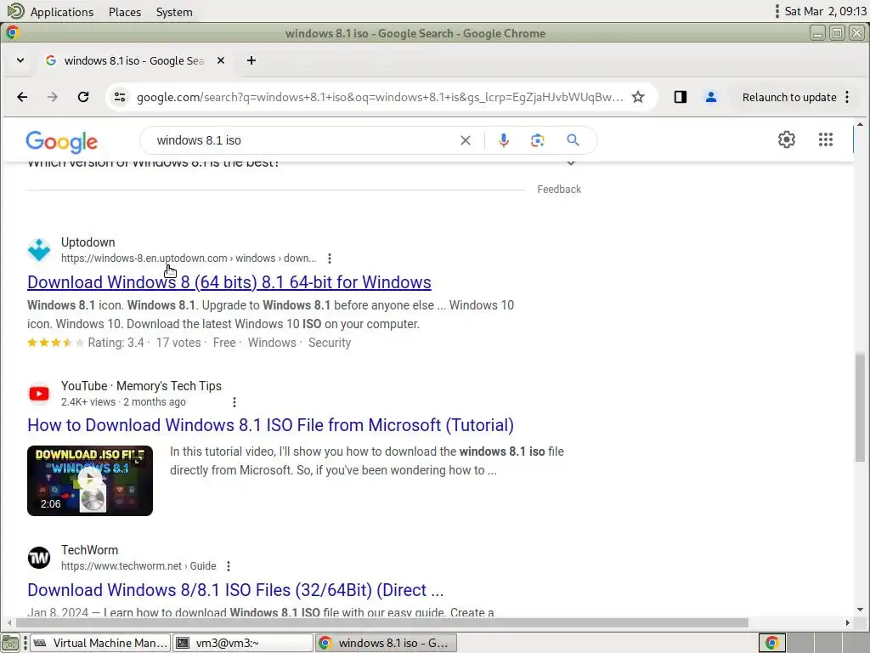Image resolution: width=870 pixels, height=653 pixels.
Task: Open Chrome three-dot menu
Action: coord(847,97)
